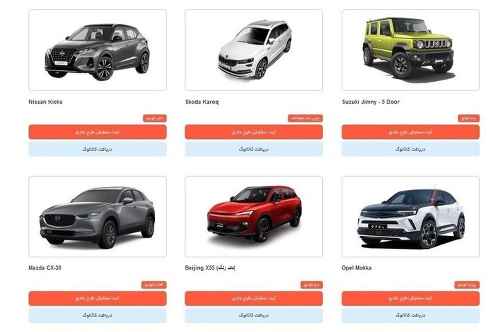Get the catalog for Opel Mokka

point(410,315)
